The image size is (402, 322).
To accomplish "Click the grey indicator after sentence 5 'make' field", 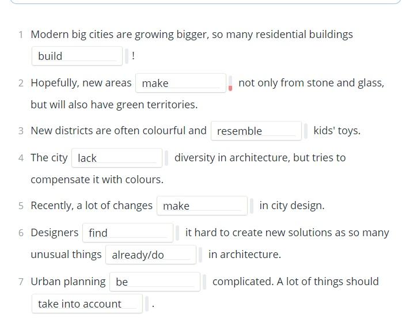I will pyautogui.click(x=252, y=206).
